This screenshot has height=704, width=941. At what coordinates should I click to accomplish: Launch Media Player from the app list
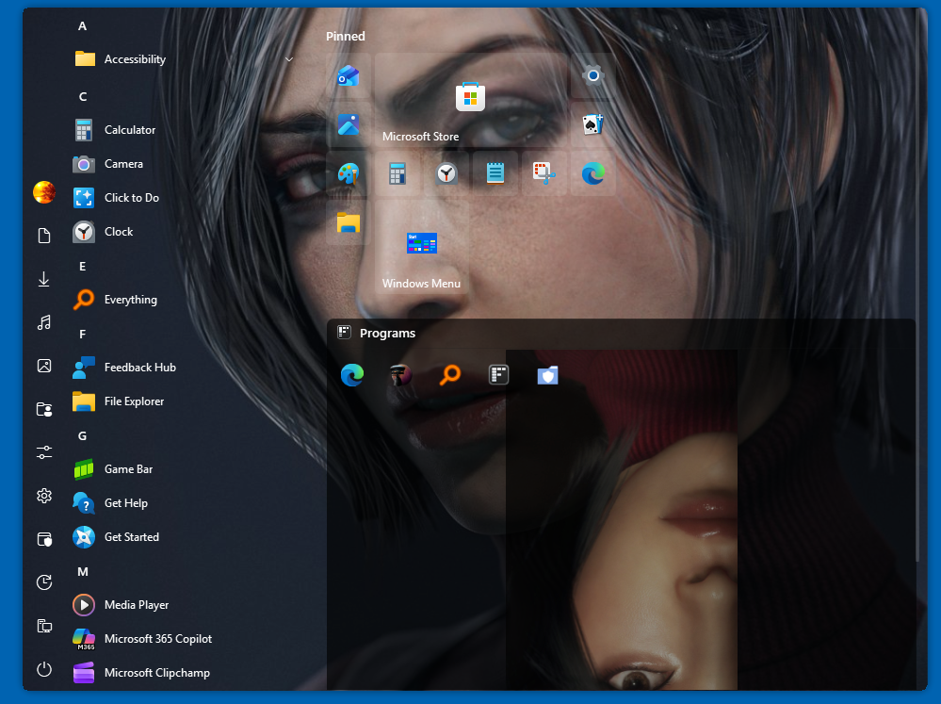click(x=184, y=605)
